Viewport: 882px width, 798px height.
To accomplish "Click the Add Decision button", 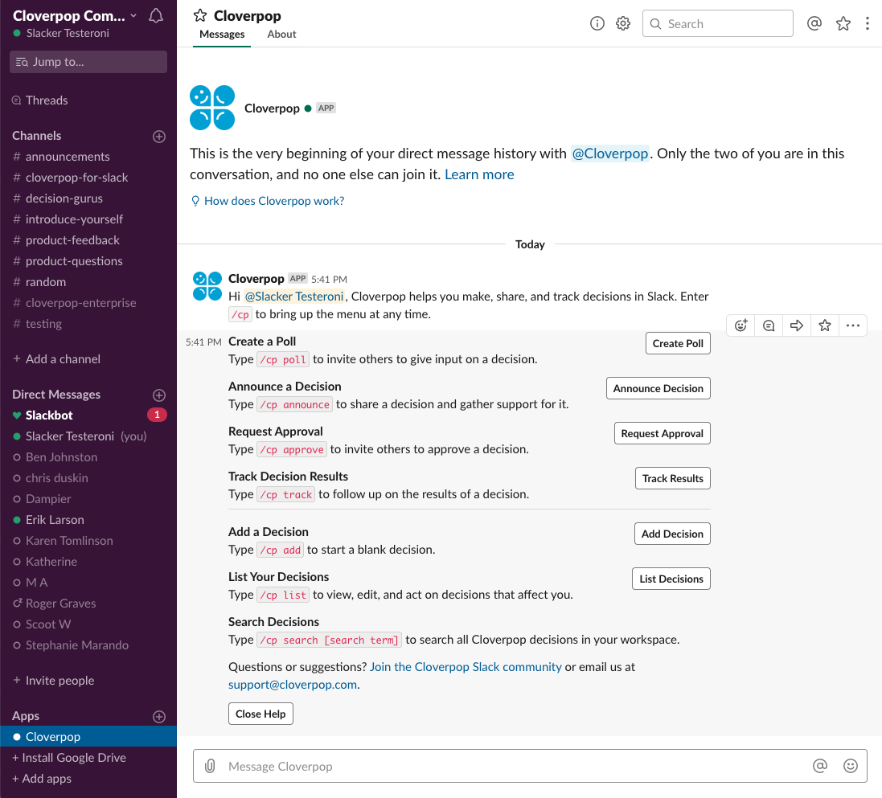I will point(672,534).
